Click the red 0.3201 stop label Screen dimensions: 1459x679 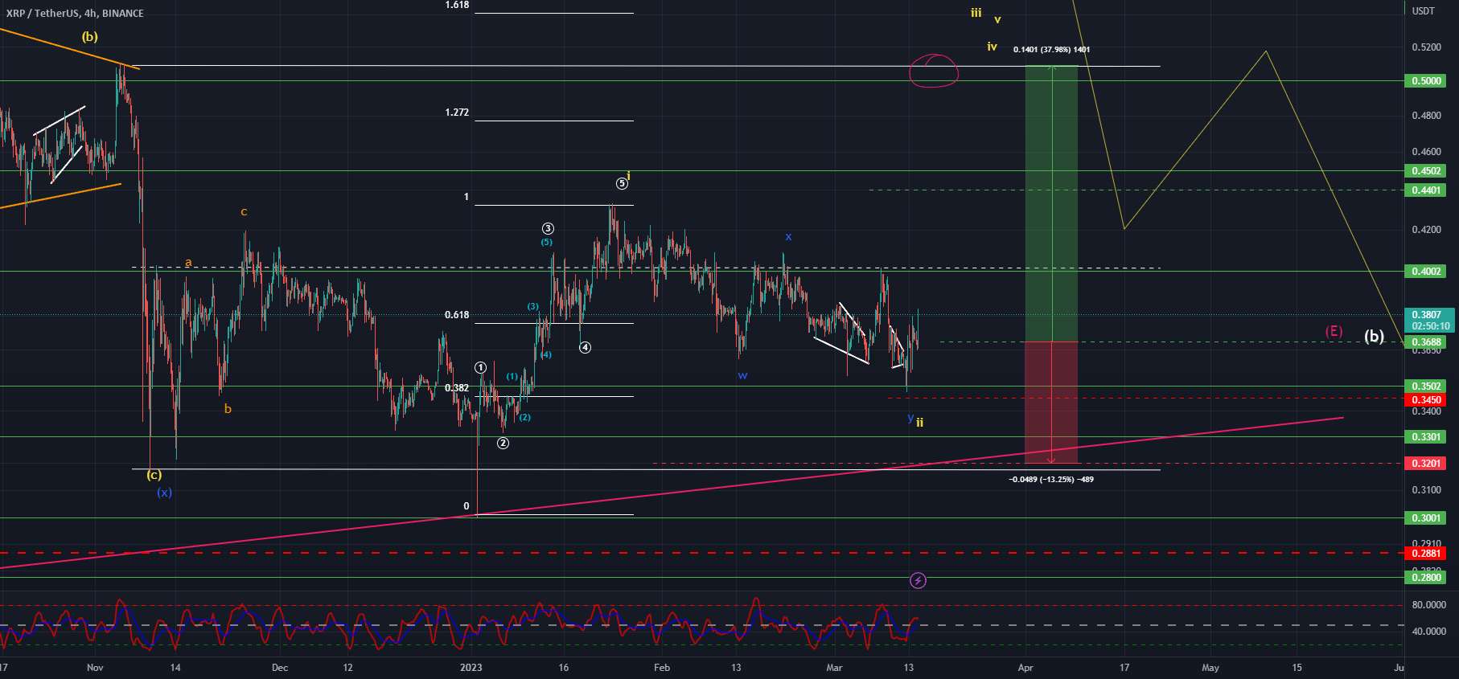pos(1425,464)
